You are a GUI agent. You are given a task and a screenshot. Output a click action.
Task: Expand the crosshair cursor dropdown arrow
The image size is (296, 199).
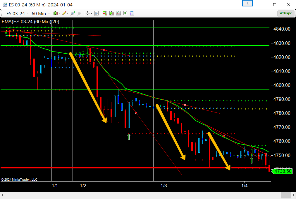click(x=91, y=13)
